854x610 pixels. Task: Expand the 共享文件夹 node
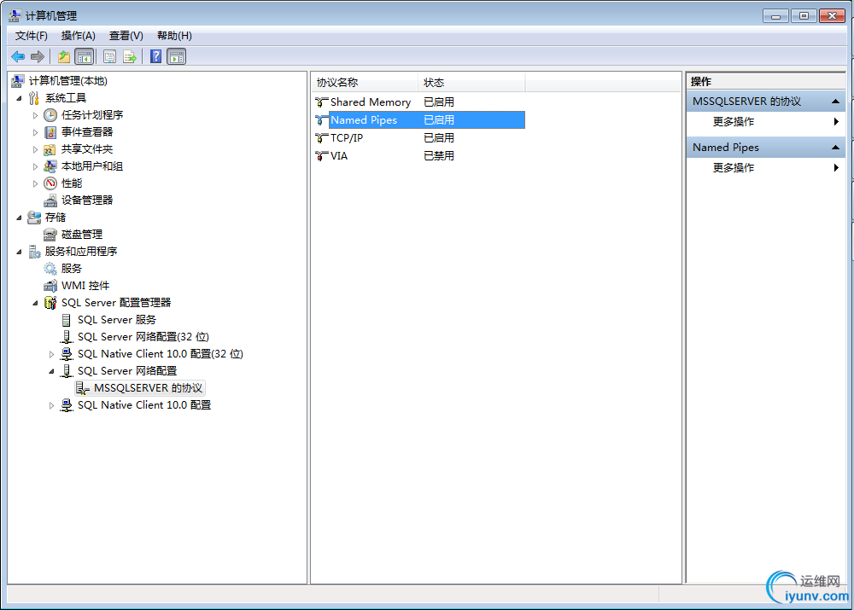35,149
